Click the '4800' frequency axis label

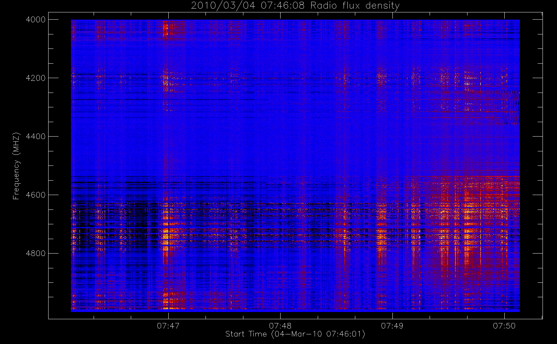coord(36,254)
